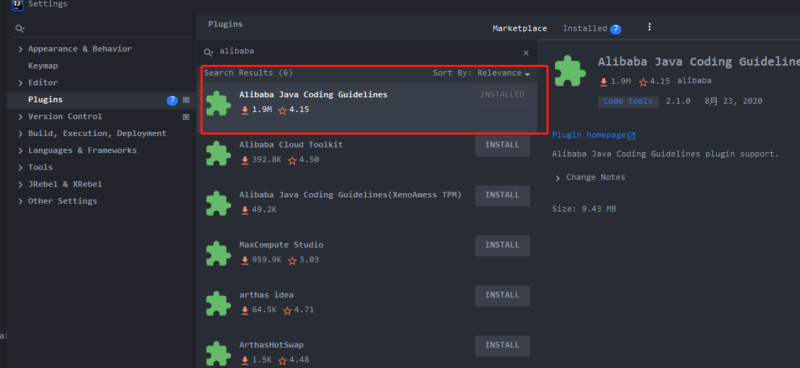Click the Alibaba Cloud Toolkit plugin icon
This screenshot has width=800, height=368.
click(218, 154)
